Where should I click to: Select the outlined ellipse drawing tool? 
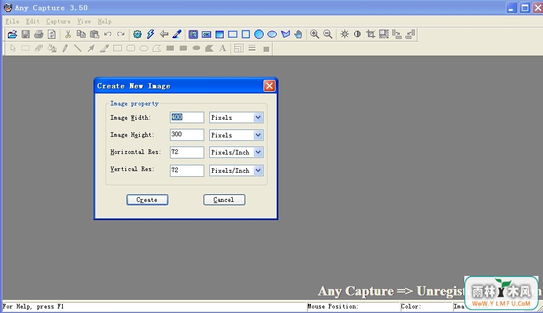coord(144,48)
